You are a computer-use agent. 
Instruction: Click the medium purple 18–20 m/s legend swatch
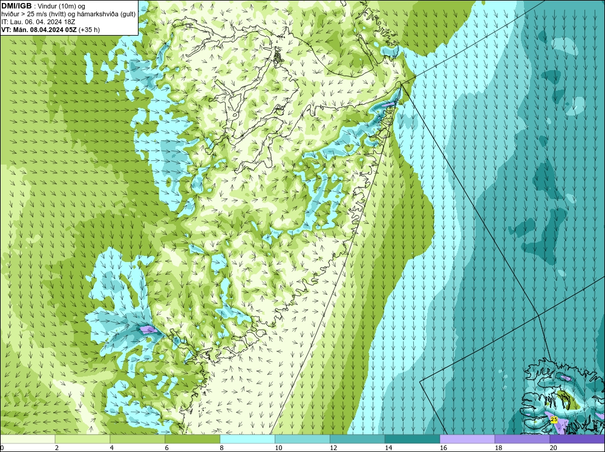(522, 439)
